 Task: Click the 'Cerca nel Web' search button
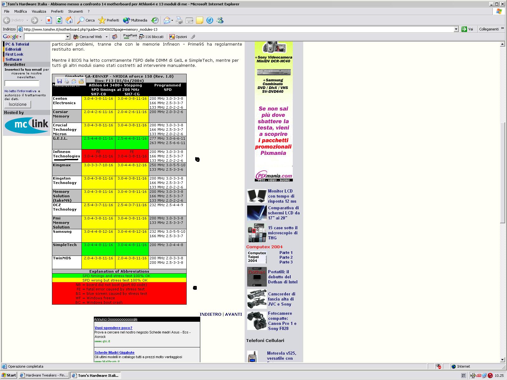pos(88,37)
